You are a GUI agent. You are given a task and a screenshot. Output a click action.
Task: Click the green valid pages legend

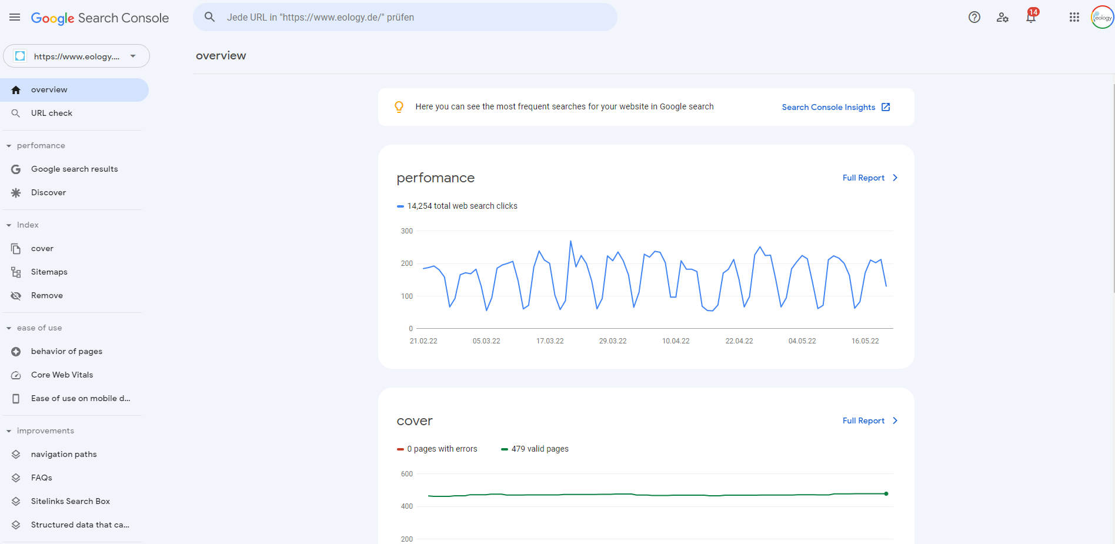click(x=535, y=449)
